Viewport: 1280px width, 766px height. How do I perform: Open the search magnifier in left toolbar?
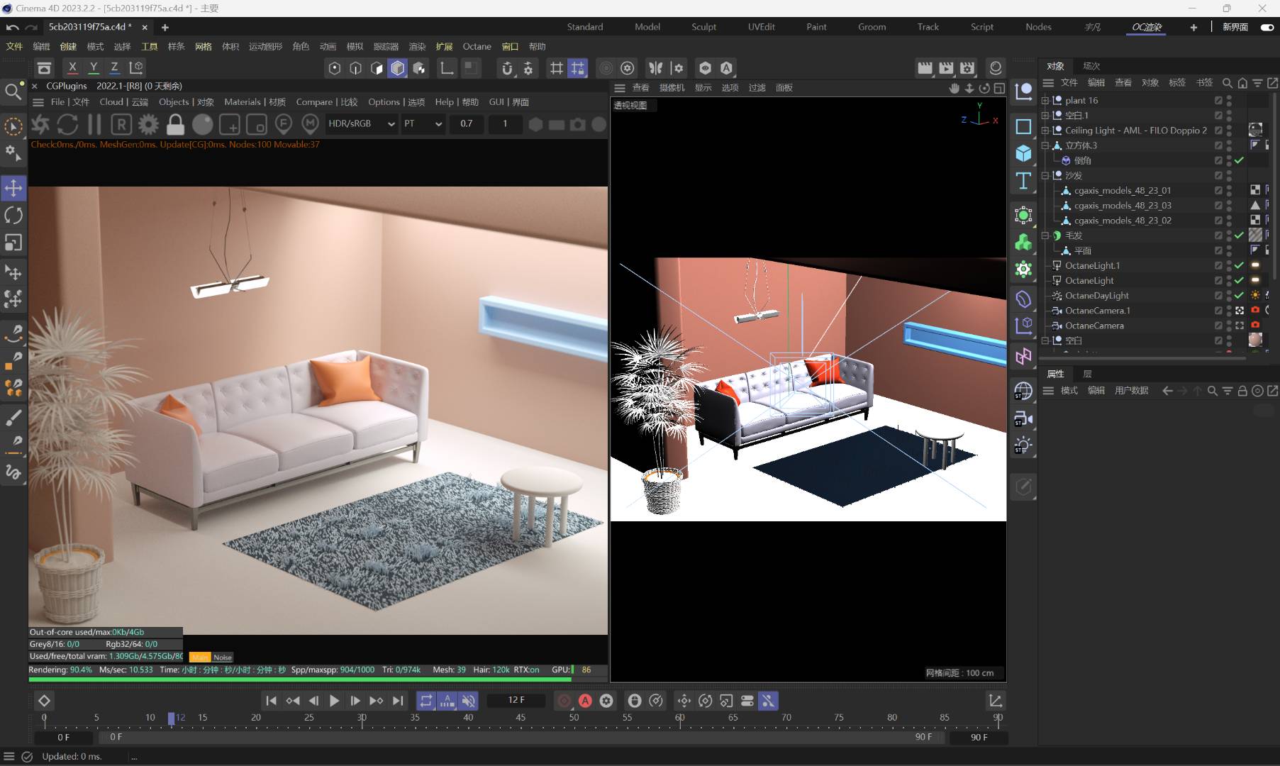tap(13, 91)
